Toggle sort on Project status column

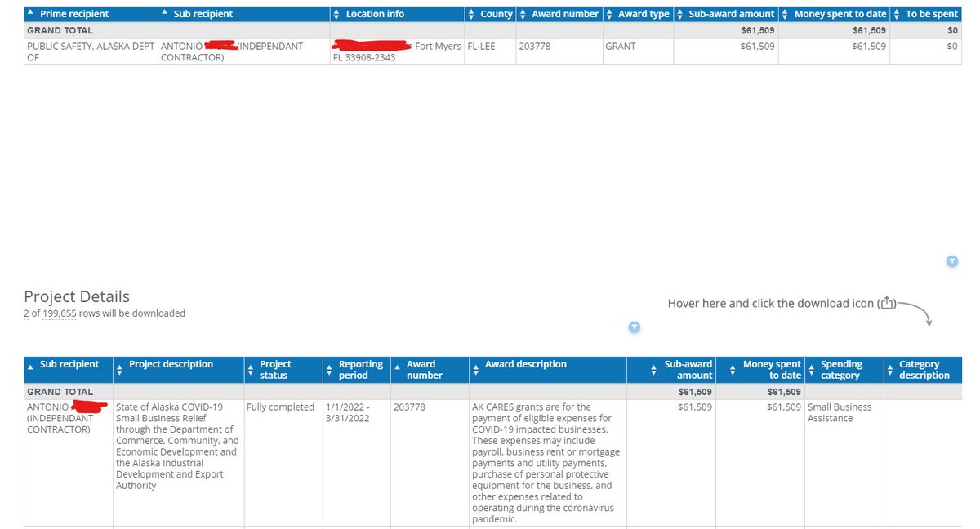pos(252,367)
